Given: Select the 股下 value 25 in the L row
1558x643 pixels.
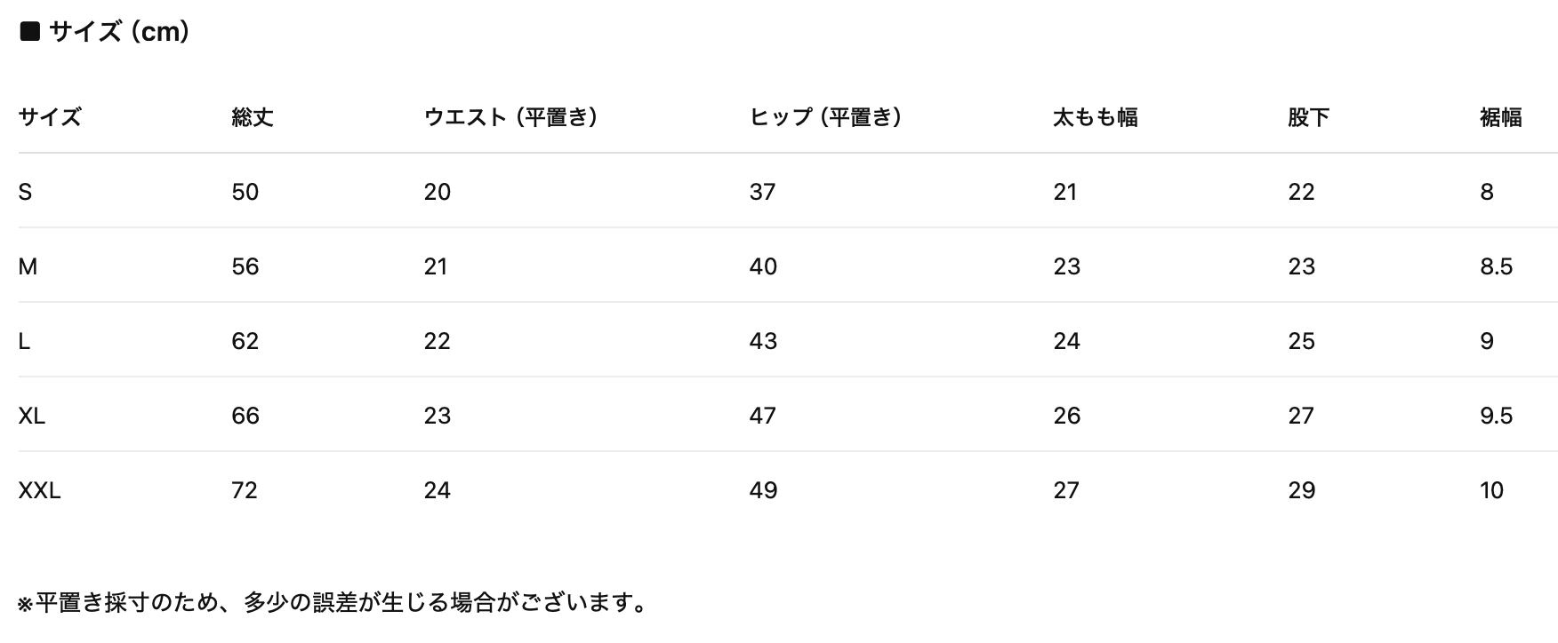Looking at the screenshot, I should [x=1301, y=341].
